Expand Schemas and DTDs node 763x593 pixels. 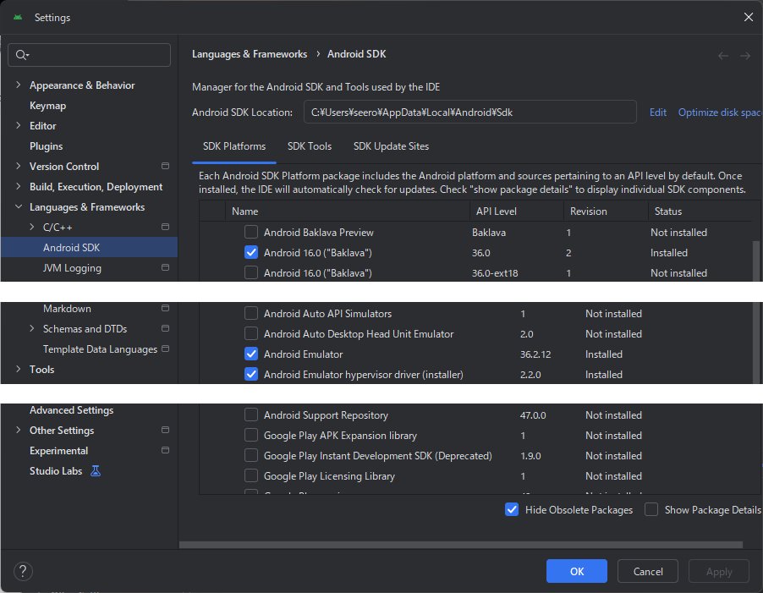32,328
